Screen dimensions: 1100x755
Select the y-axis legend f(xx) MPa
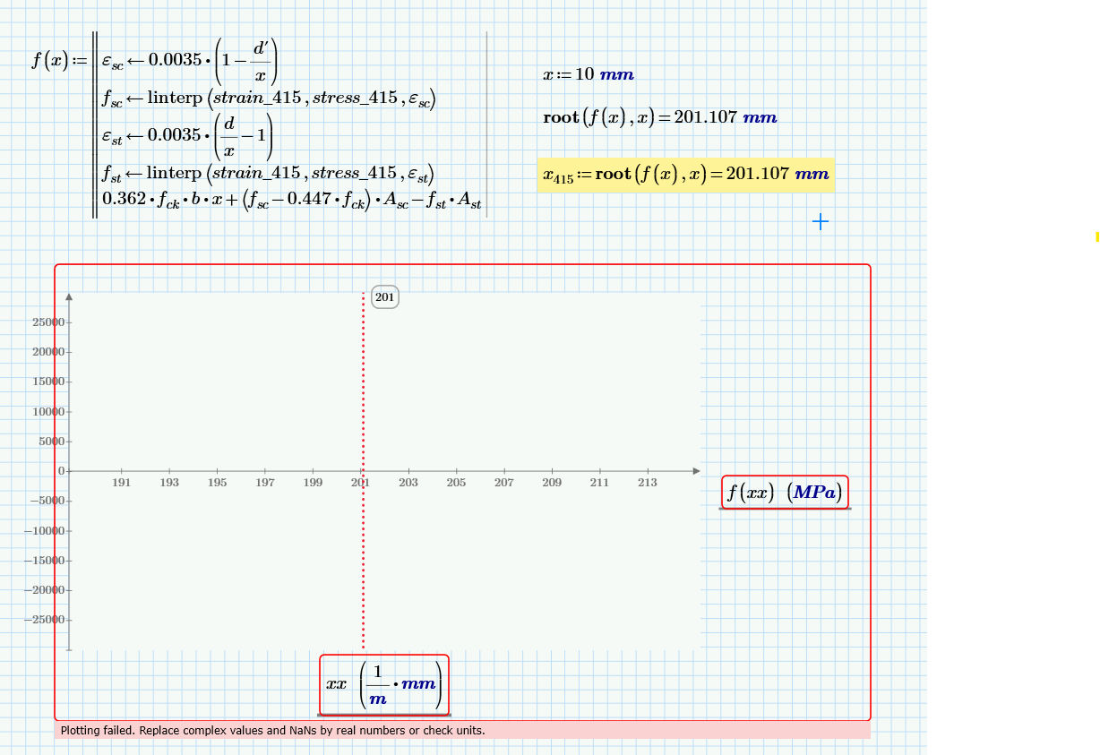click(x=783, y=491)
